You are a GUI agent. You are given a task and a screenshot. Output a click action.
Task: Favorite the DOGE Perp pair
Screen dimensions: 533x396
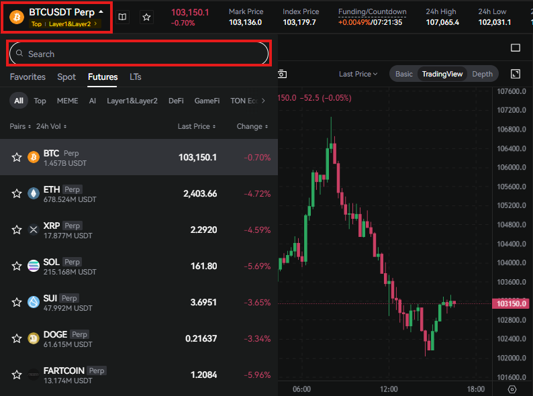[17, 338]
